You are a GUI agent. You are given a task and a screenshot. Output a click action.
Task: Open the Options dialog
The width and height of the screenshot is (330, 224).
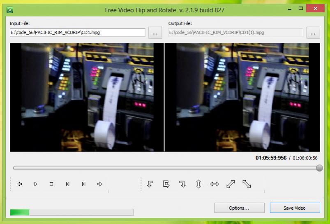pyautogui.click(x=239, y=208)
